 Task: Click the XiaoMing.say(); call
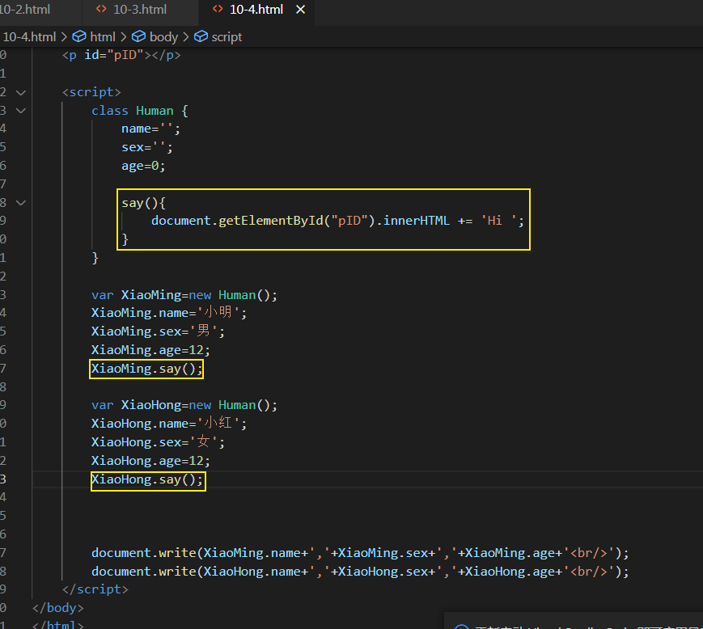[x=147, y=369]
